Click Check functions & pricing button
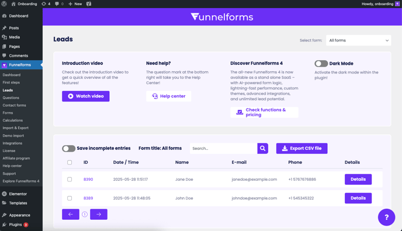The image size is (402, 231). (x=264, y=113)
